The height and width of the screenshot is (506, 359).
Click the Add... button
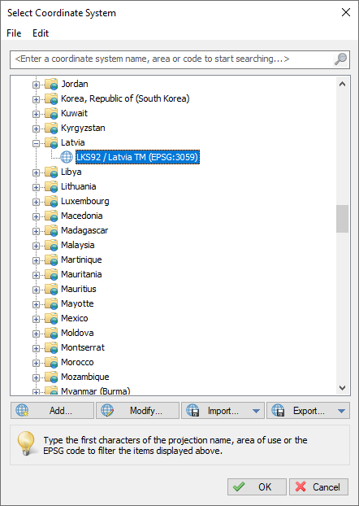pyautogui.click(x=52, y=411)
